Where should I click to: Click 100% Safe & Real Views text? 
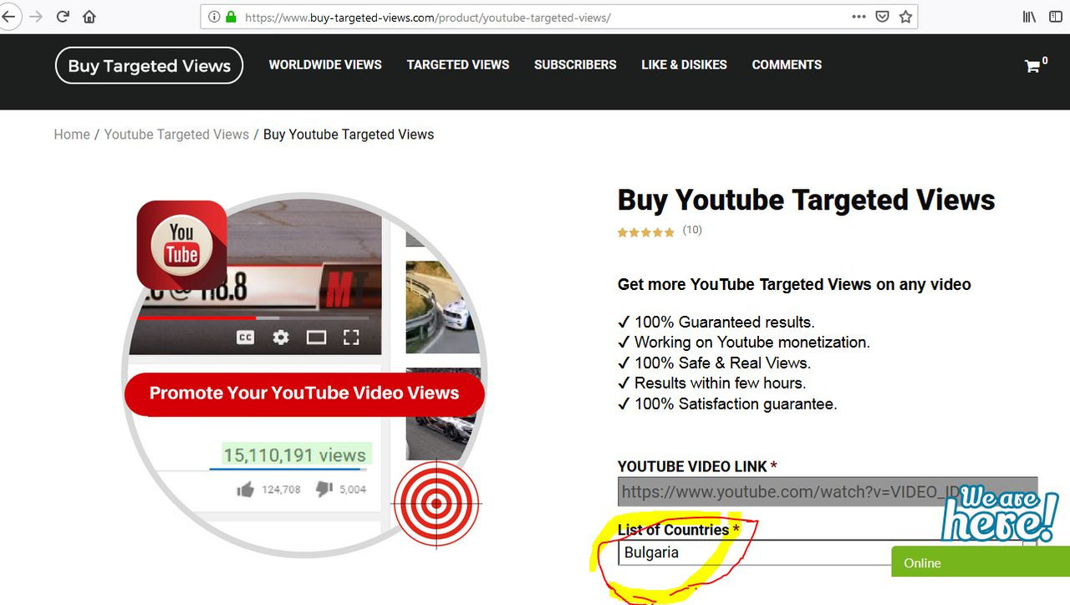coord(722,363)
